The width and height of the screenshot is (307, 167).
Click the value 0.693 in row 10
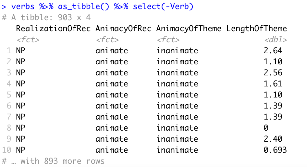tap(275, 150)
